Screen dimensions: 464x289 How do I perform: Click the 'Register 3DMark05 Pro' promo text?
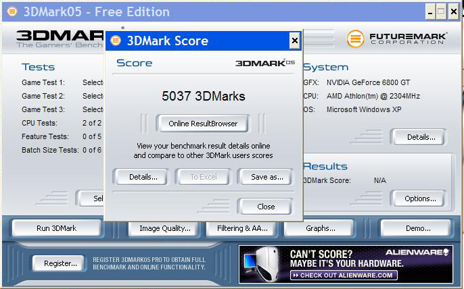click(x=149, y=263)
